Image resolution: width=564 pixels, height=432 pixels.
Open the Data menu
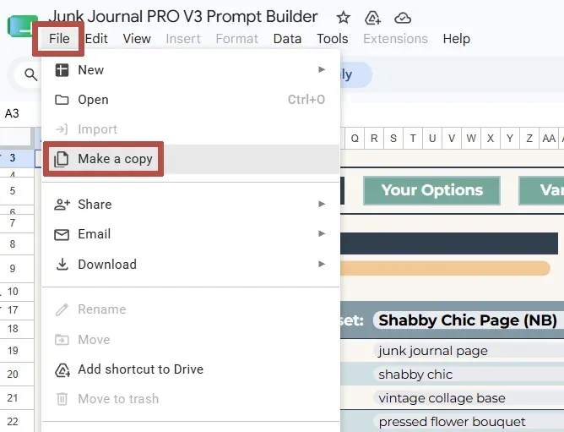point(287,39)
